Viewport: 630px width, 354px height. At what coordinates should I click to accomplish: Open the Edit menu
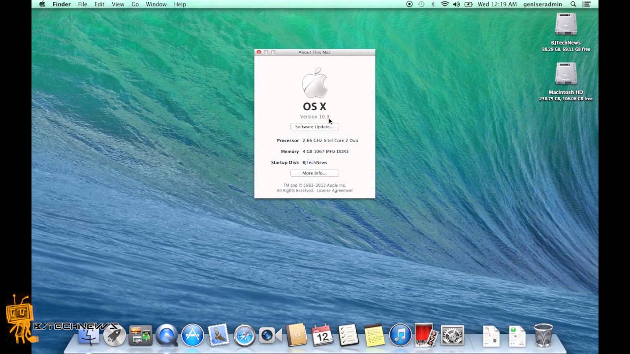[99, 4]
